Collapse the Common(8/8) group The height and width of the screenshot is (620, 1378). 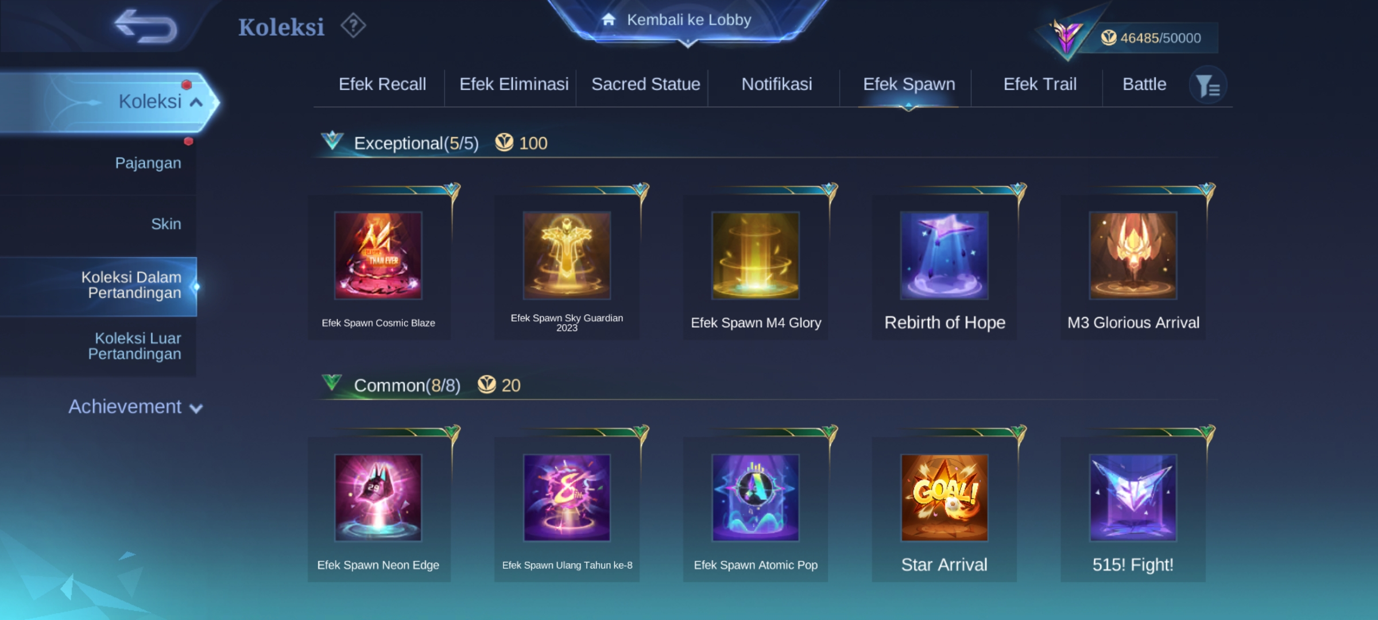click(x=332, y=383)
